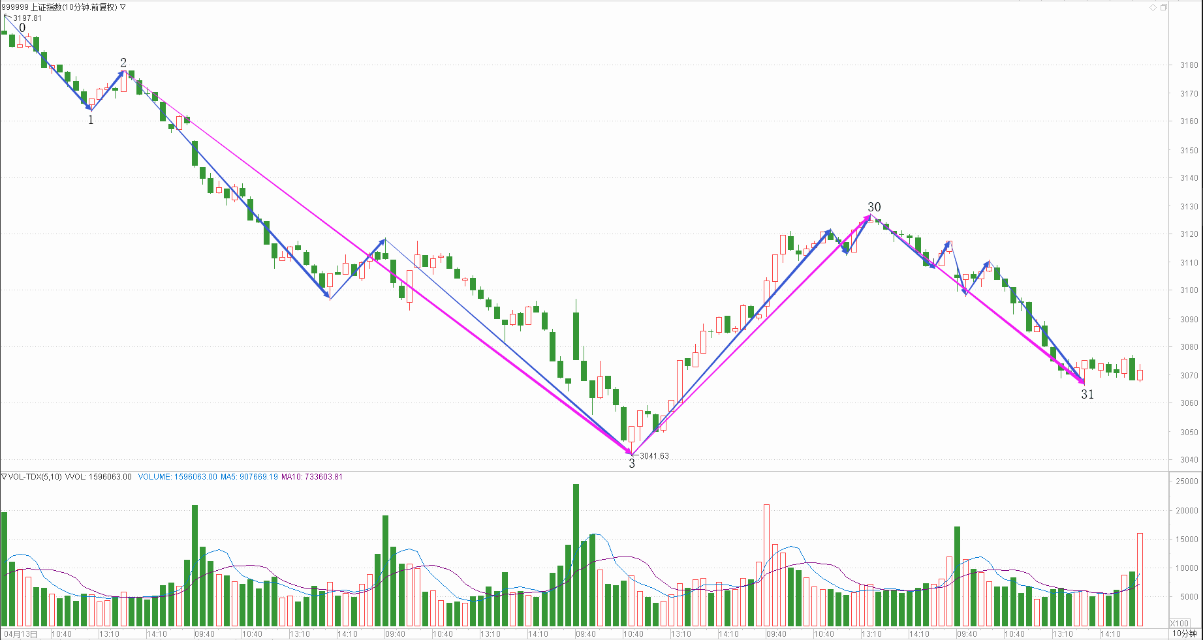Click the 3041.63 lowest price annotation

coord(654,456)
